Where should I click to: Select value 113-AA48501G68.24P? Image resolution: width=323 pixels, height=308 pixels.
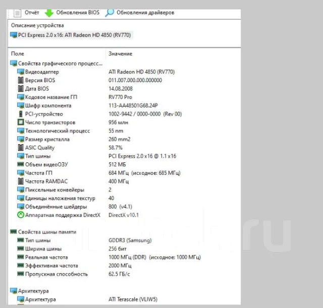click(x=133, y=105)
